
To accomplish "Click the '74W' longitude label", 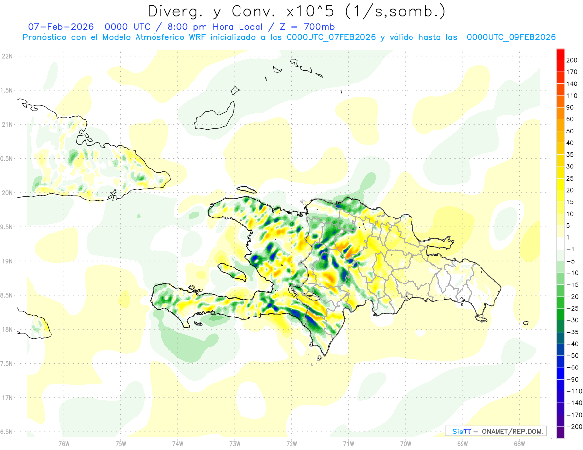I will point(177,443).
